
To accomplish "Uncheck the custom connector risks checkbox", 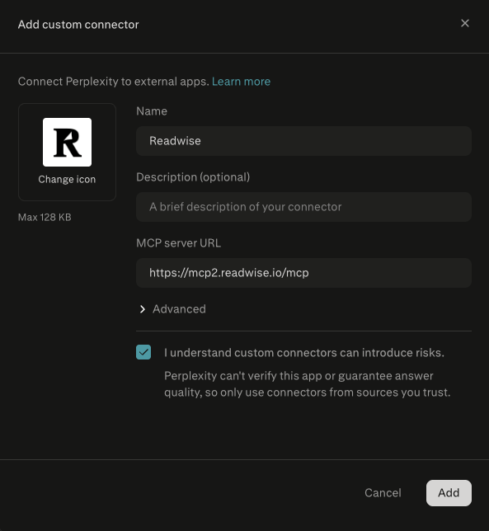I will point(143,352).
